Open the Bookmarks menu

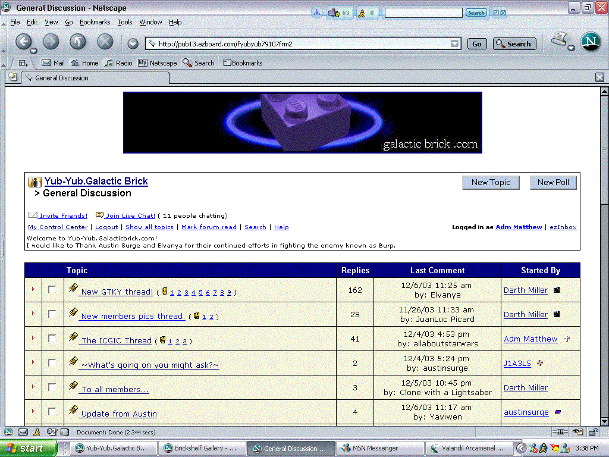pyautogui.click(x=95, y=22)
